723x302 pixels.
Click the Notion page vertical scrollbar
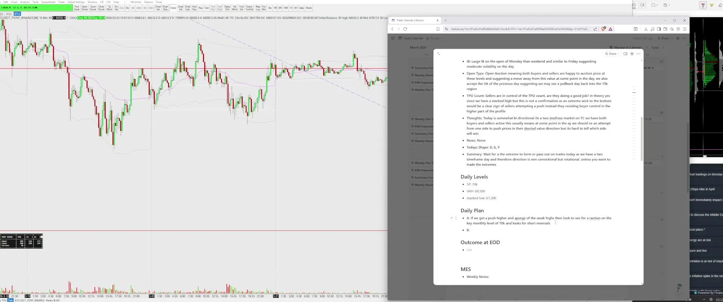click(x=641, y=138)
